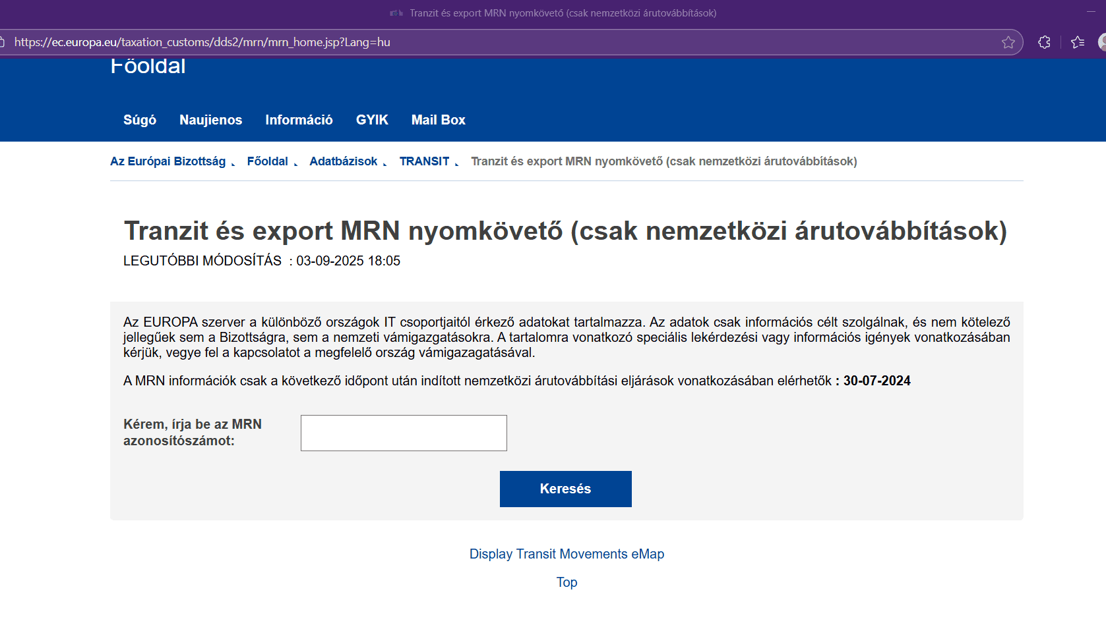The width and height of the screenshot is (1106, 629).
Task: Click the Főoldal breadcrumb link
Action: point(267,161)
